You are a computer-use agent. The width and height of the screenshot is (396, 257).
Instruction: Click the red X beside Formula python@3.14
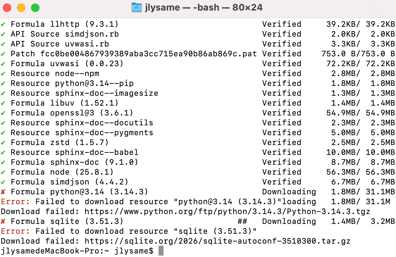coord(3,192)
